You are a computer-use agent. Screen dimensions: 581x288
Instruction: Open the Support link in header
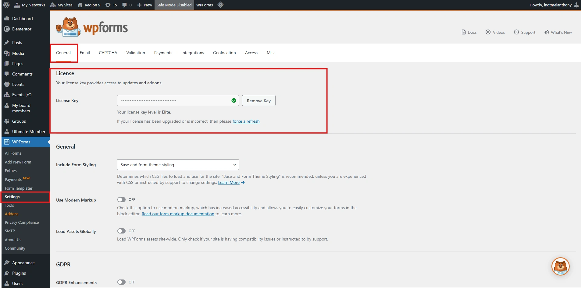point(525,32)
